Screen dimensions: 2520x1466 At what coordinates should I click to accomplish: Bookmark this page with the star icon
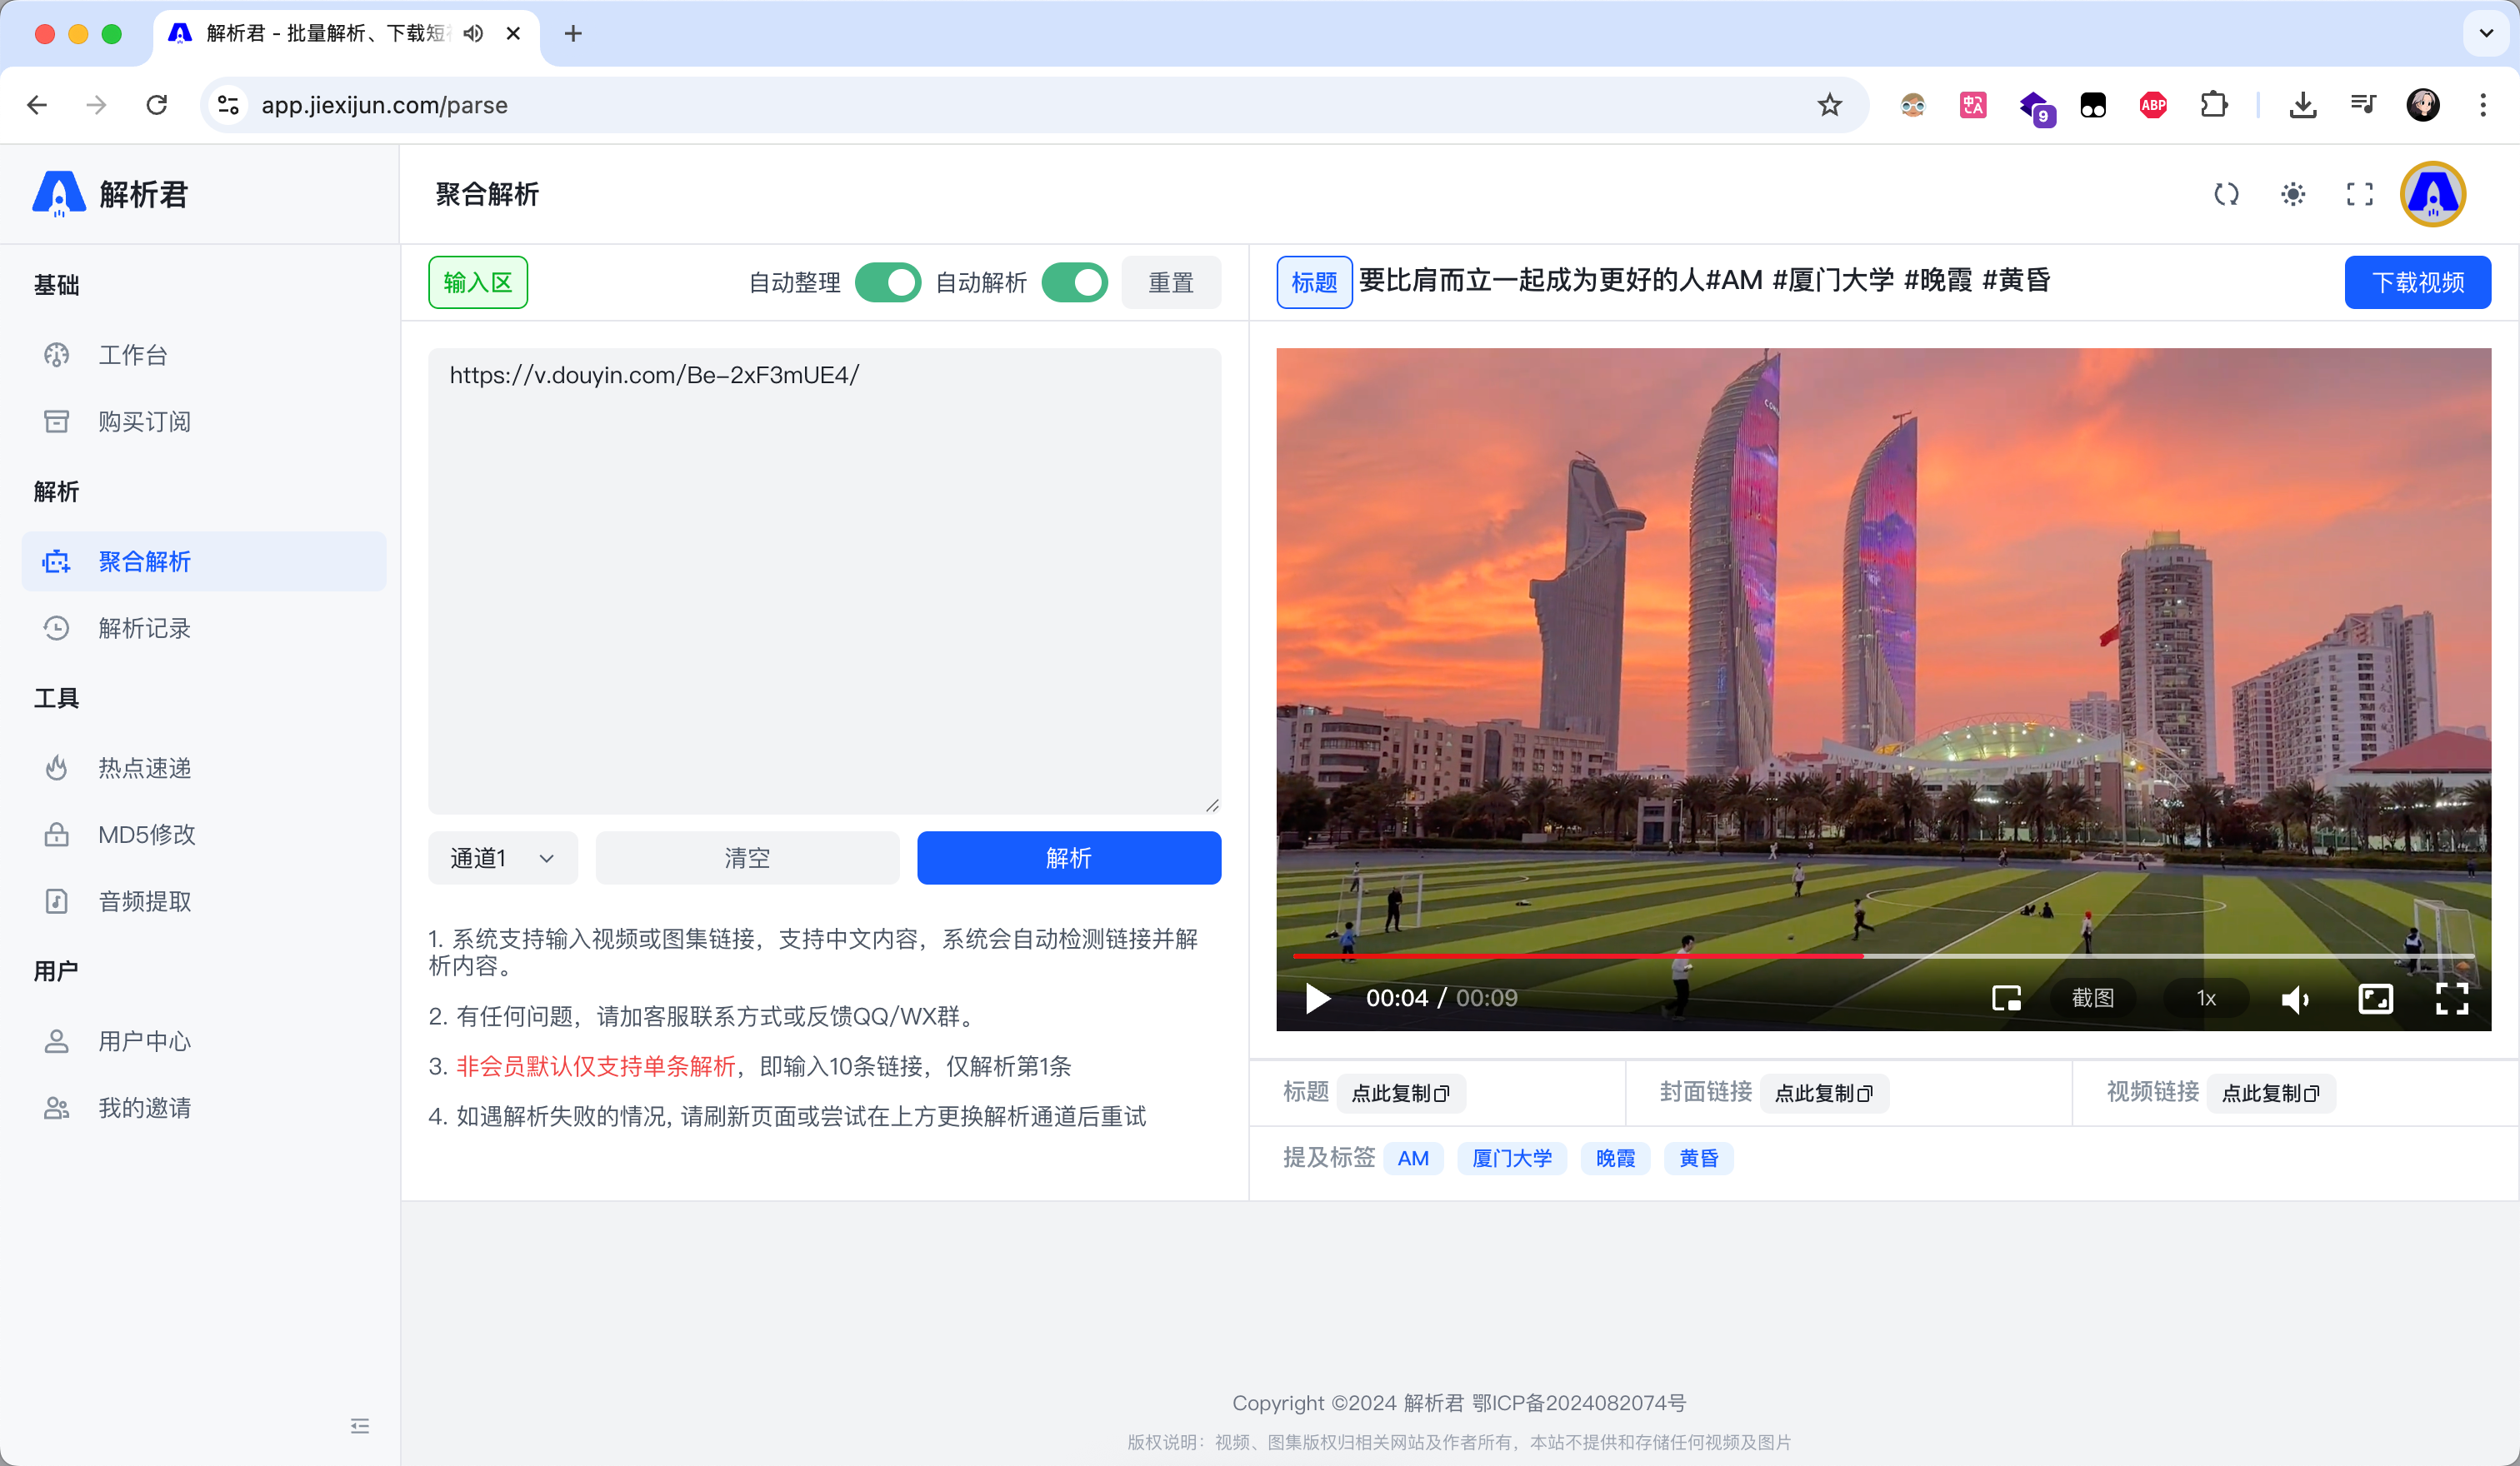pos(1829,105)
